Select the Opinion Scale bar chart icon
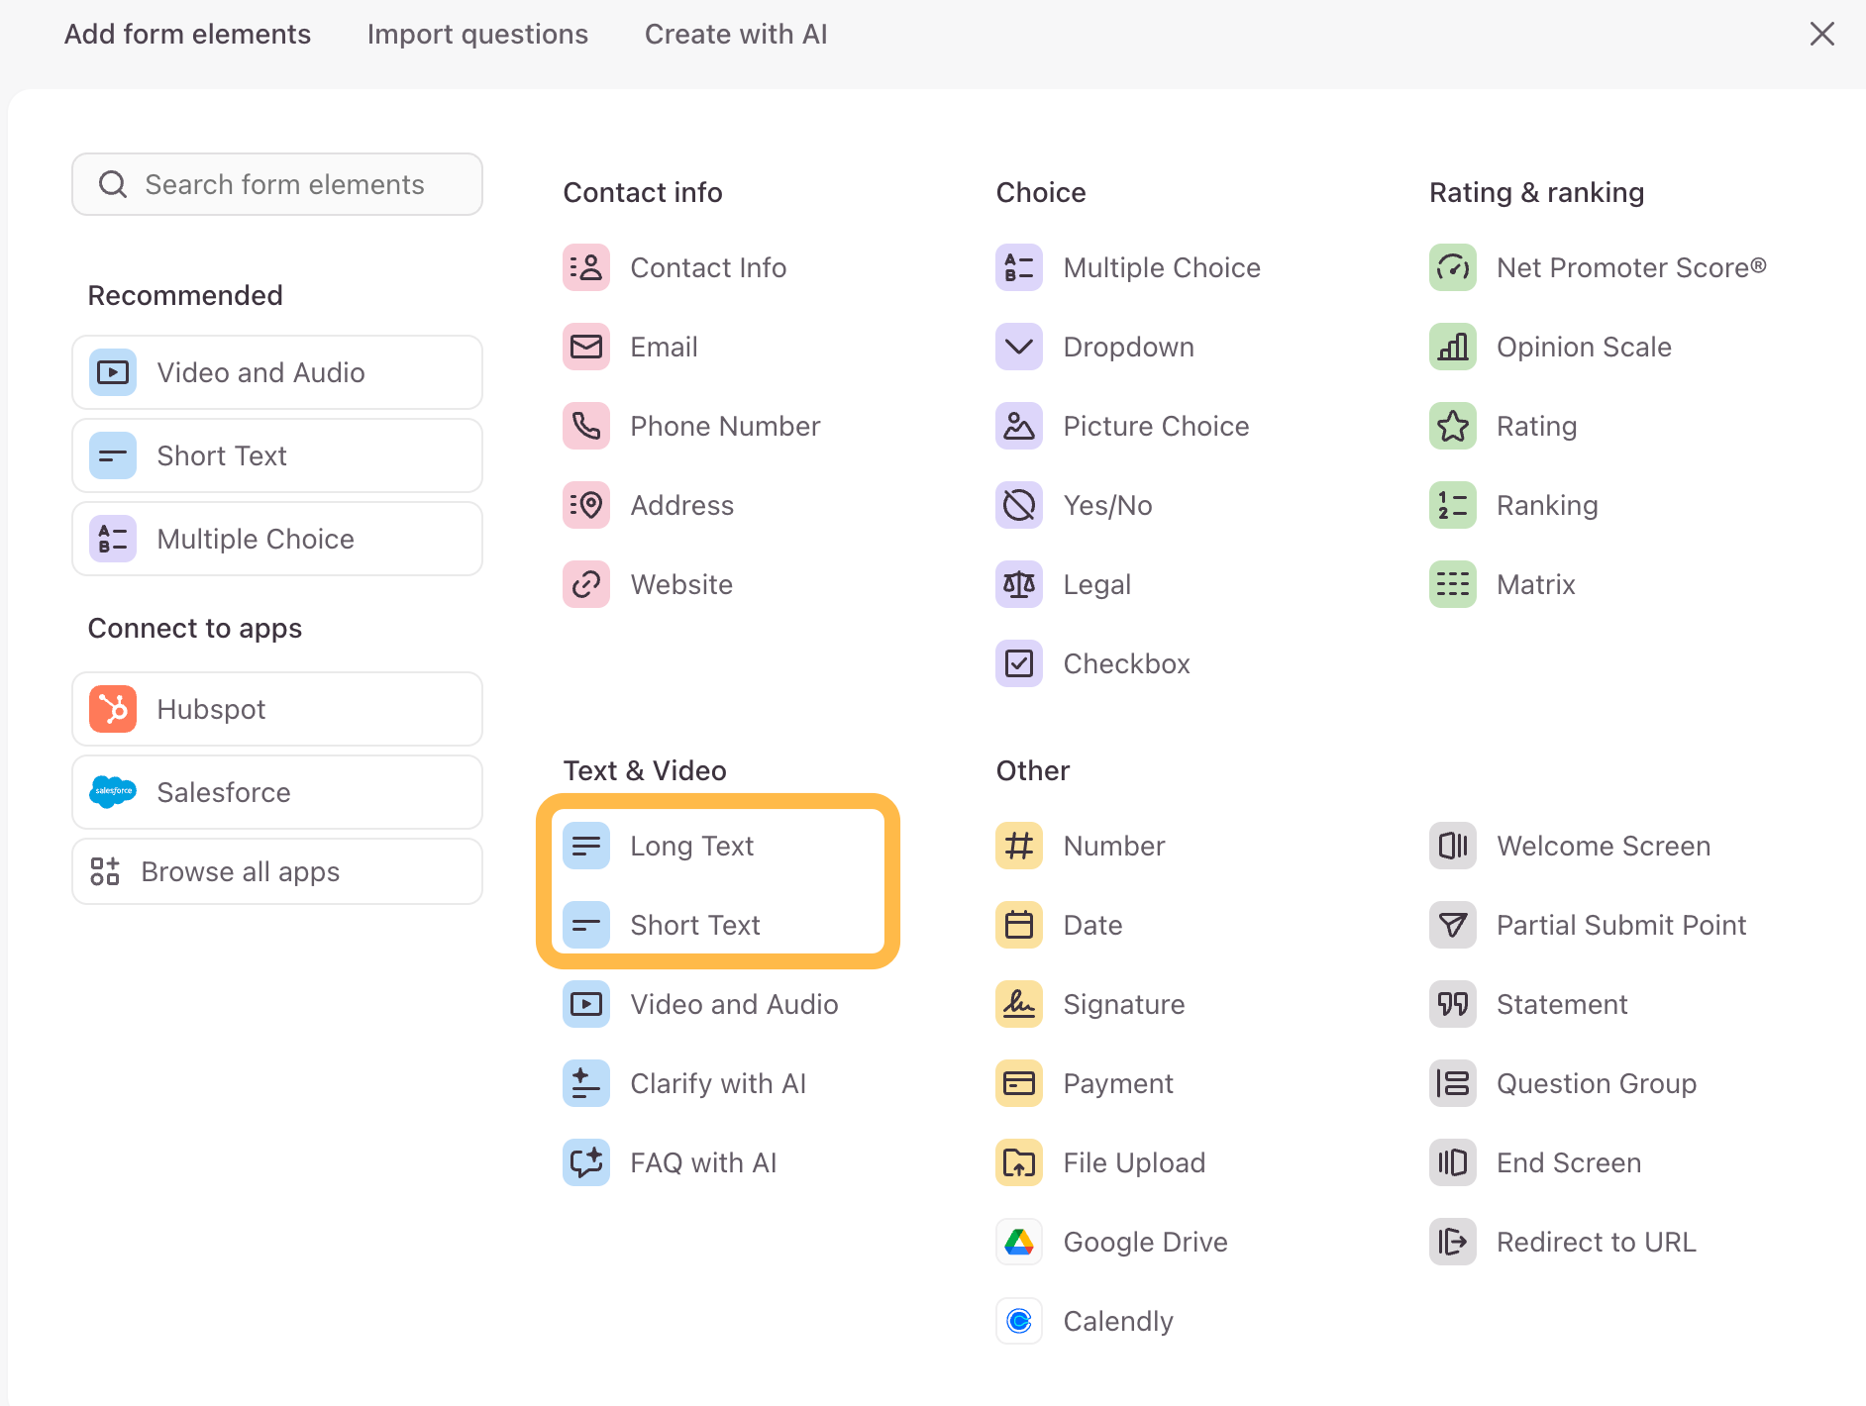The height and width of the screenshot is (1406, 1866). (x=1452, y=347)
